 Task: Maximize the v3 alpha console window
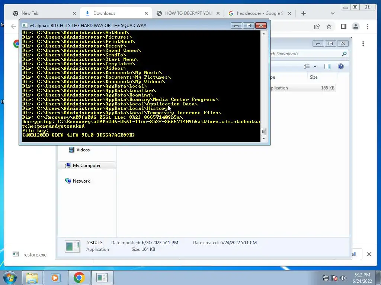pos(249,26)
